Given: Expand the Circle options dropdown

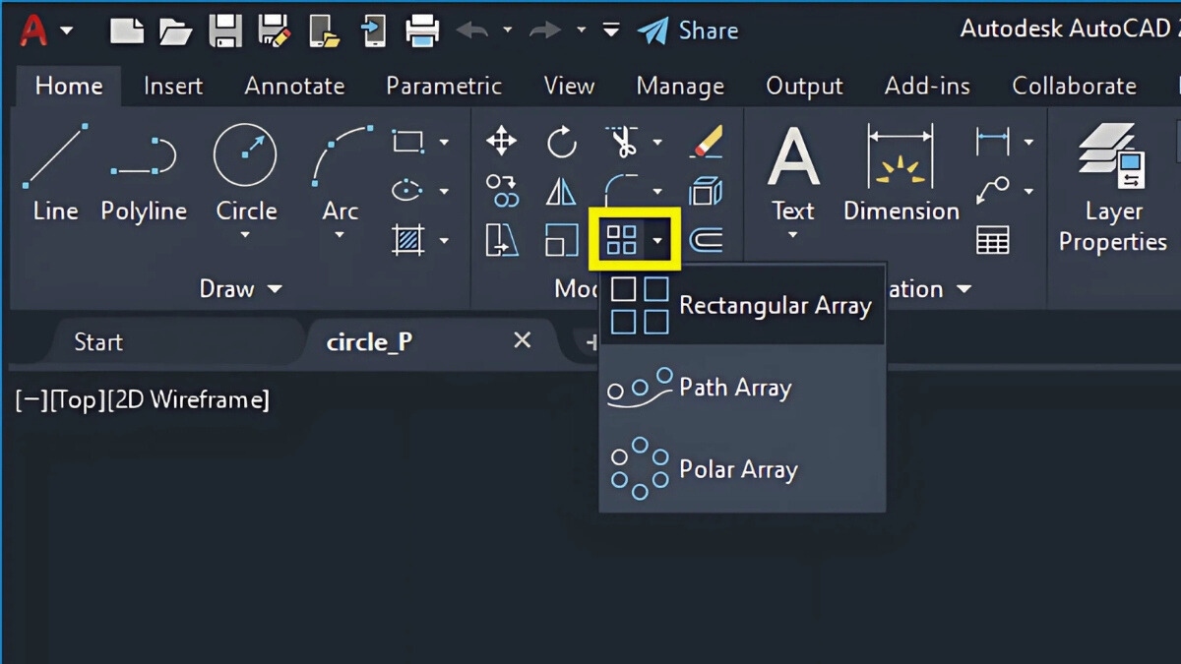Looking at the screenshot, I should tap(245, 236).
